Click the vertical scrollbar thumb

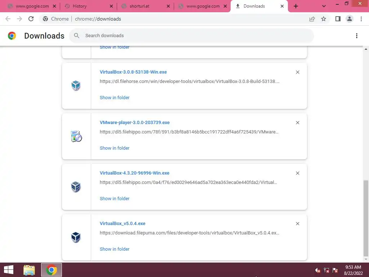(x=366, y=218)
